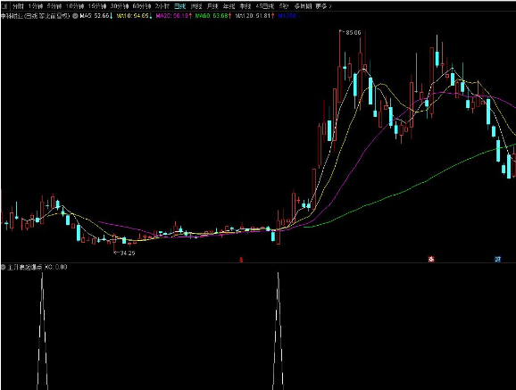Select the 日线 daily chart tab

click(179, 6)
